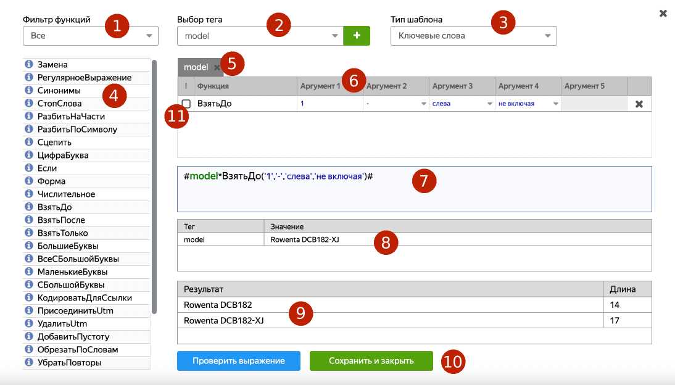
Task: View info icon for БольшиеБуквы
Action: pos(28,246)
